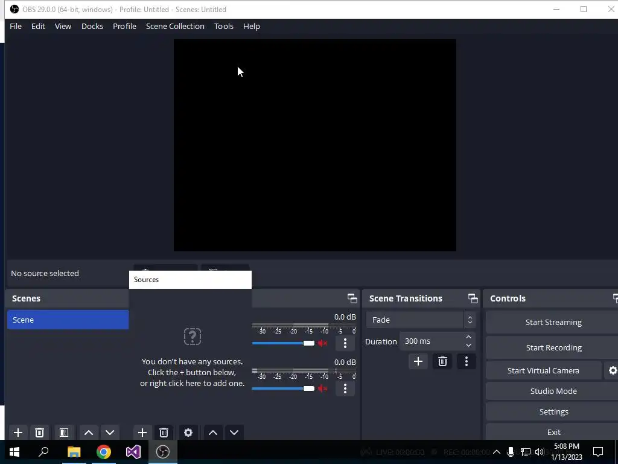Expand the Fade transition dropdown
The width and height of the screenshot is (618, 464).
pyautogui.click(x=421, y=320)
